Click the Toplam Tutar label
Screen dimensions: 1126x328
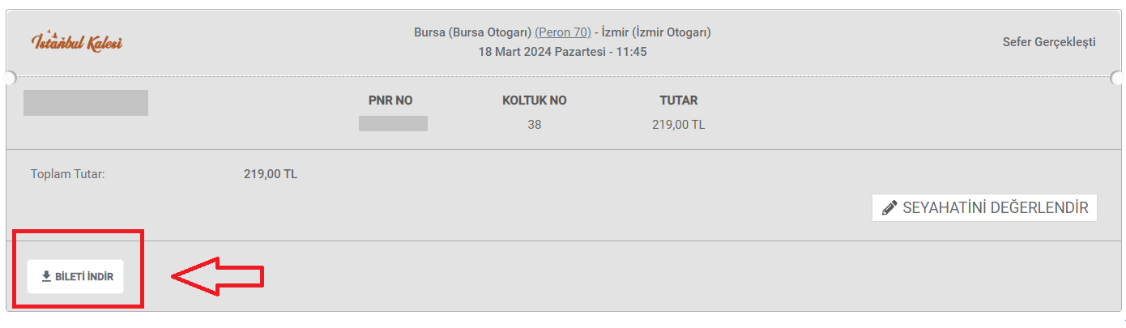pos(68,174)
